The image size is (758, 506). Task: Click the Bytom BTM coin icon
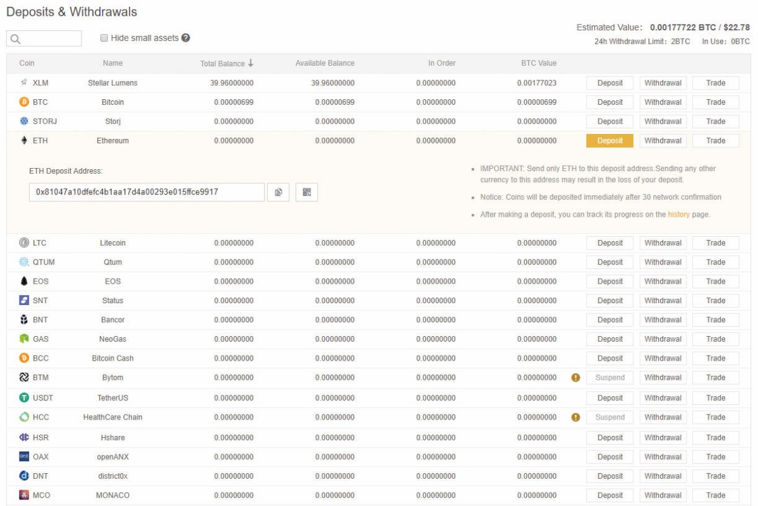click(24, 378)
